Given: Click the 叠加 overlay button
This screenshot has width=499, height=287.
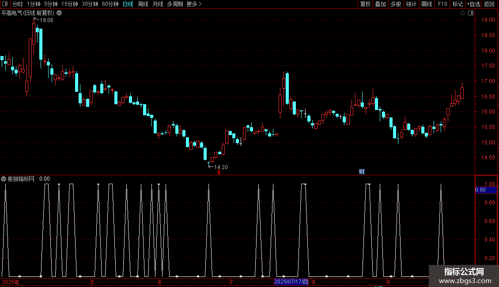Looking at the screenshot, I should tap(380, 4).
